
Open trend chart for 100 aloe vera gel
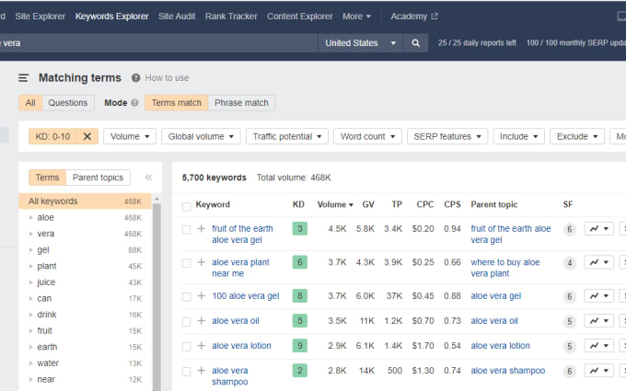(x=599, y=296)
